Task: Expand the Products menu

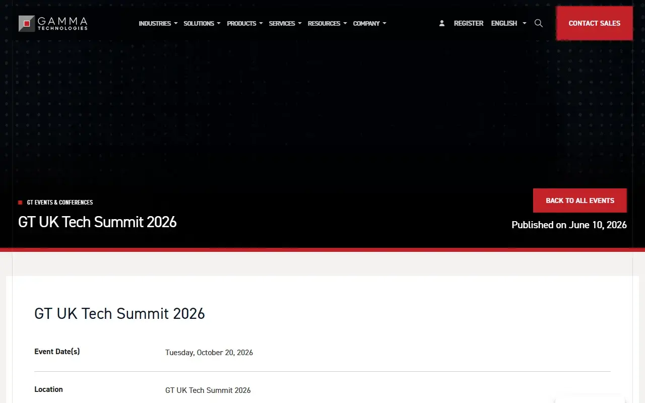Action: (x=245, y=23)
